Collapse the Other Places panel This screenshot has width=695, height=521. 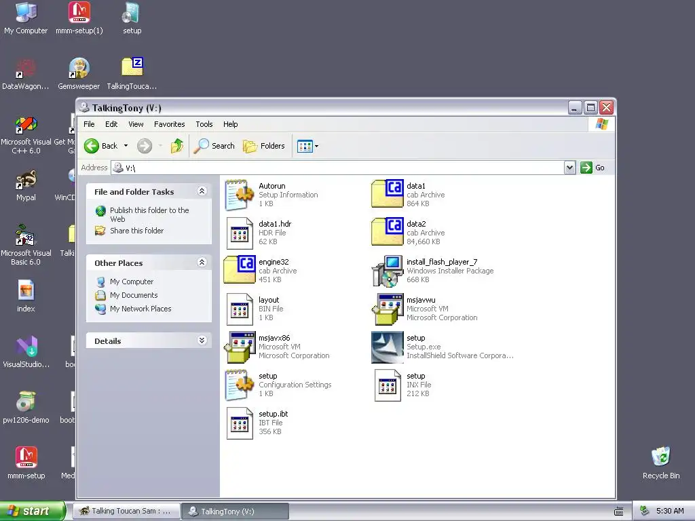pos(202,263)
